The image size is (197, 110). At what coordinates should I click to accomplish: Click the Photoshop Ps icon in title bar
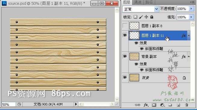[x=4, y=3]
